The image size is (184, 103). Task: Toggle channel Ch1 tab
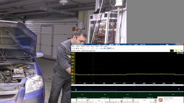176,51
